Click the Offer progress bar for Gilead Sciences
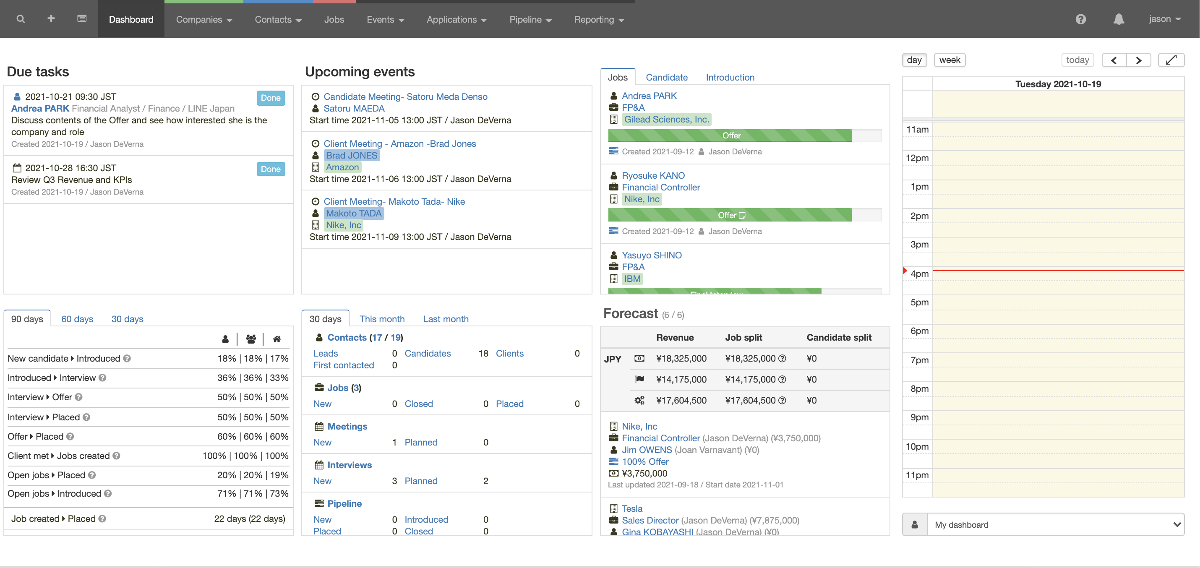Image resolution: width=1200 pixels, height=568 pixels. [x=731, y=135]
